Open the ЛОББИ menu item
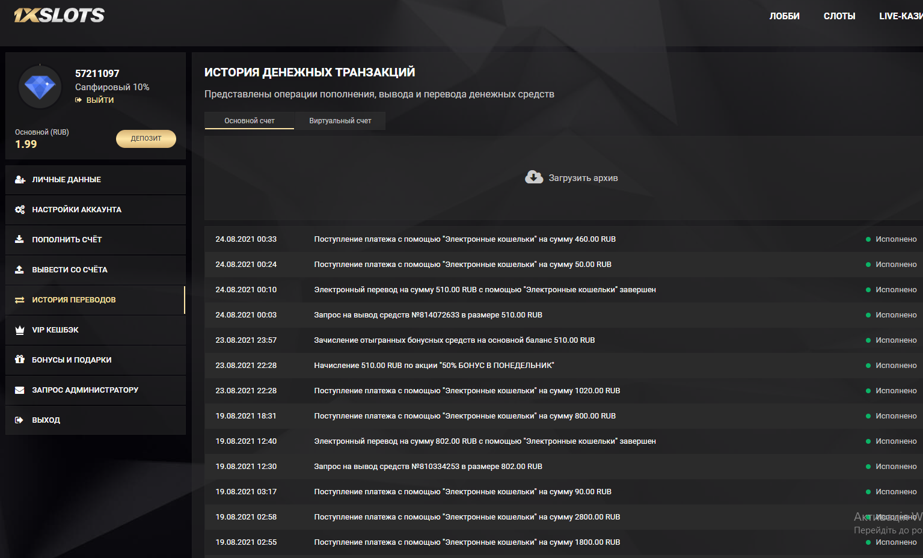The image size is (923, 558). click(784, 16)
